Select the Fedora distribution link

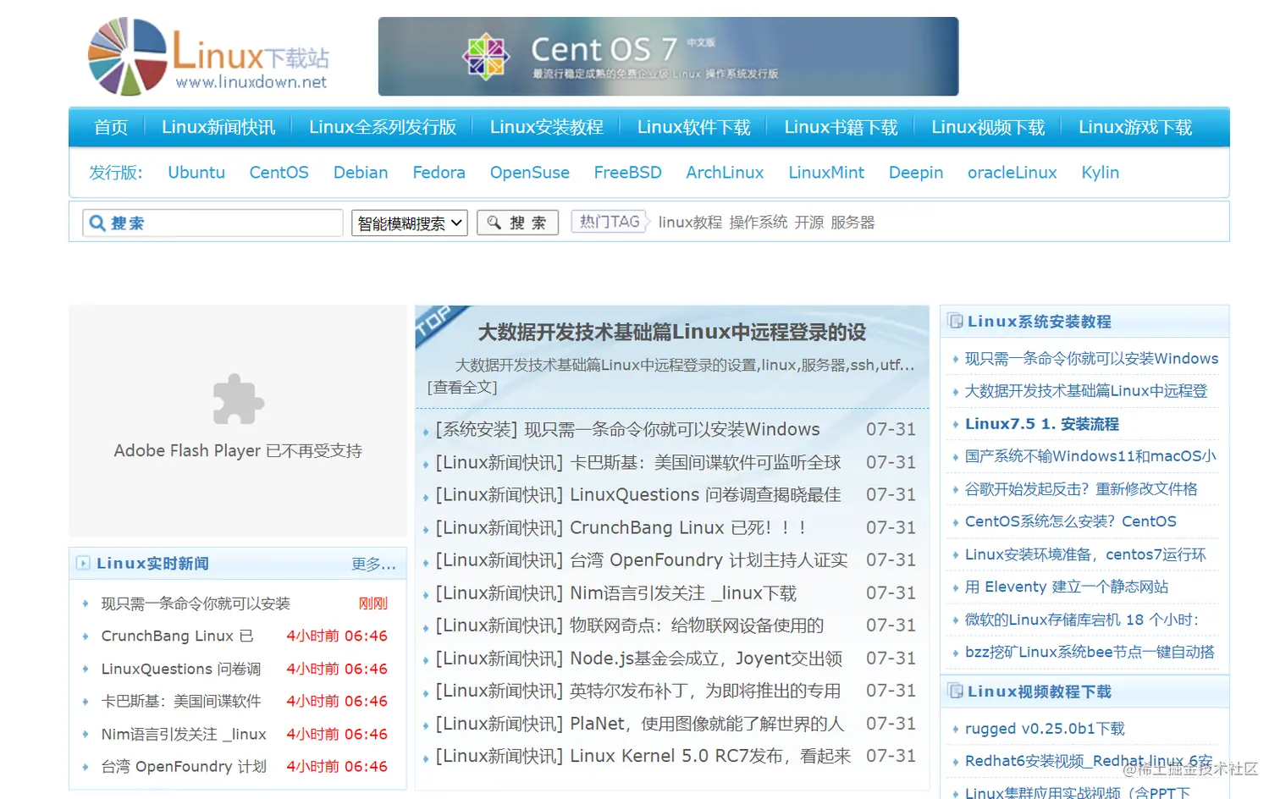click(x=439, y=173)
